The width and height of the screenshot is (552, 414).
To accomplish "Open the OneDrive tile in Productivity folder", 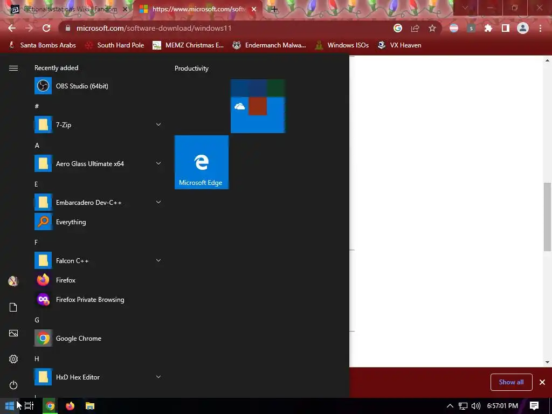I will (239, 106).
